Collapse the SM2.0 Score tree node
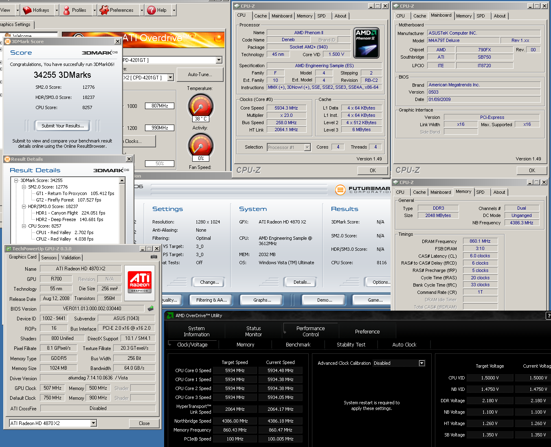The width and height of the screenshot is (551, 447). (x=24, y=187)
